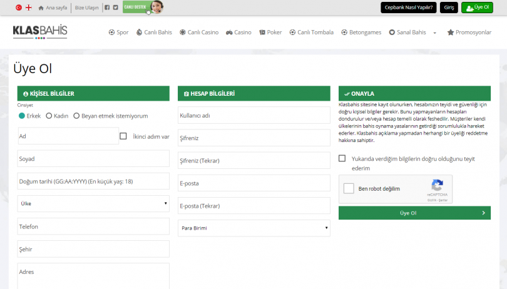Click the Şehir city field
The image size is (507, 289).
[x=93, y=249]
